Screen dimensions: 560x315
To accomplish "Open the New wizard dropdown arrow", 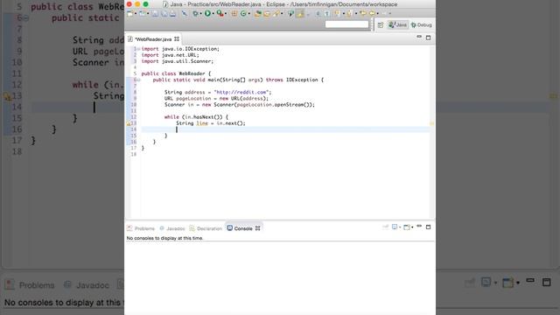I will [136, 14].
